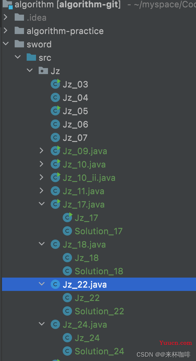Click the src source folder icon
The width and height of the screenshot is (196, 361).
(31, 57)
